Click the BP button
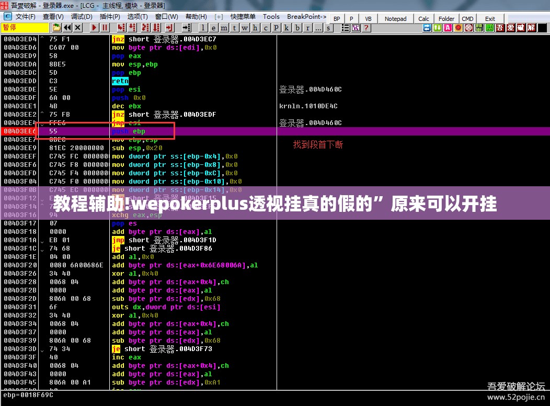 [337, 19]
